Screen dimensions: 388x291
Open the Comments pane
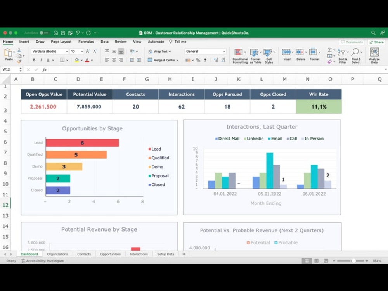(x=352, y=42)
